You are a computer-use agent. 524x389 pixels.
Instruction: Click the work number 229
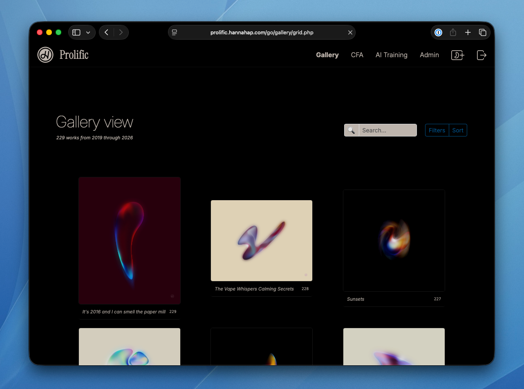[x=173, y=312]
